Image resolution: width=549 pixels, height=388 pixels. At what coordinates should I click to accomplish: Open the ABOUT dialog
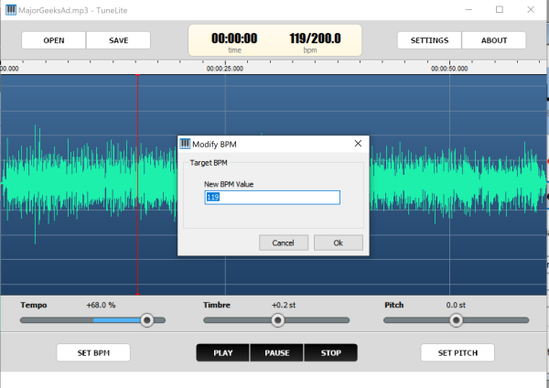tap(494, 40)
